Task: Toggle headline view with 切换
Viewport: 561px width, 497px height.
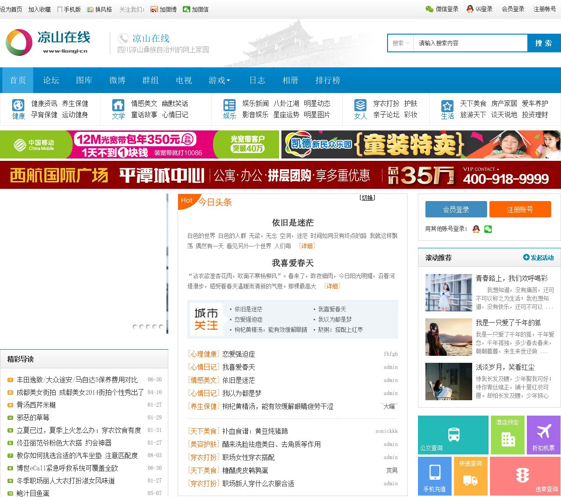Action: [367, 198]
